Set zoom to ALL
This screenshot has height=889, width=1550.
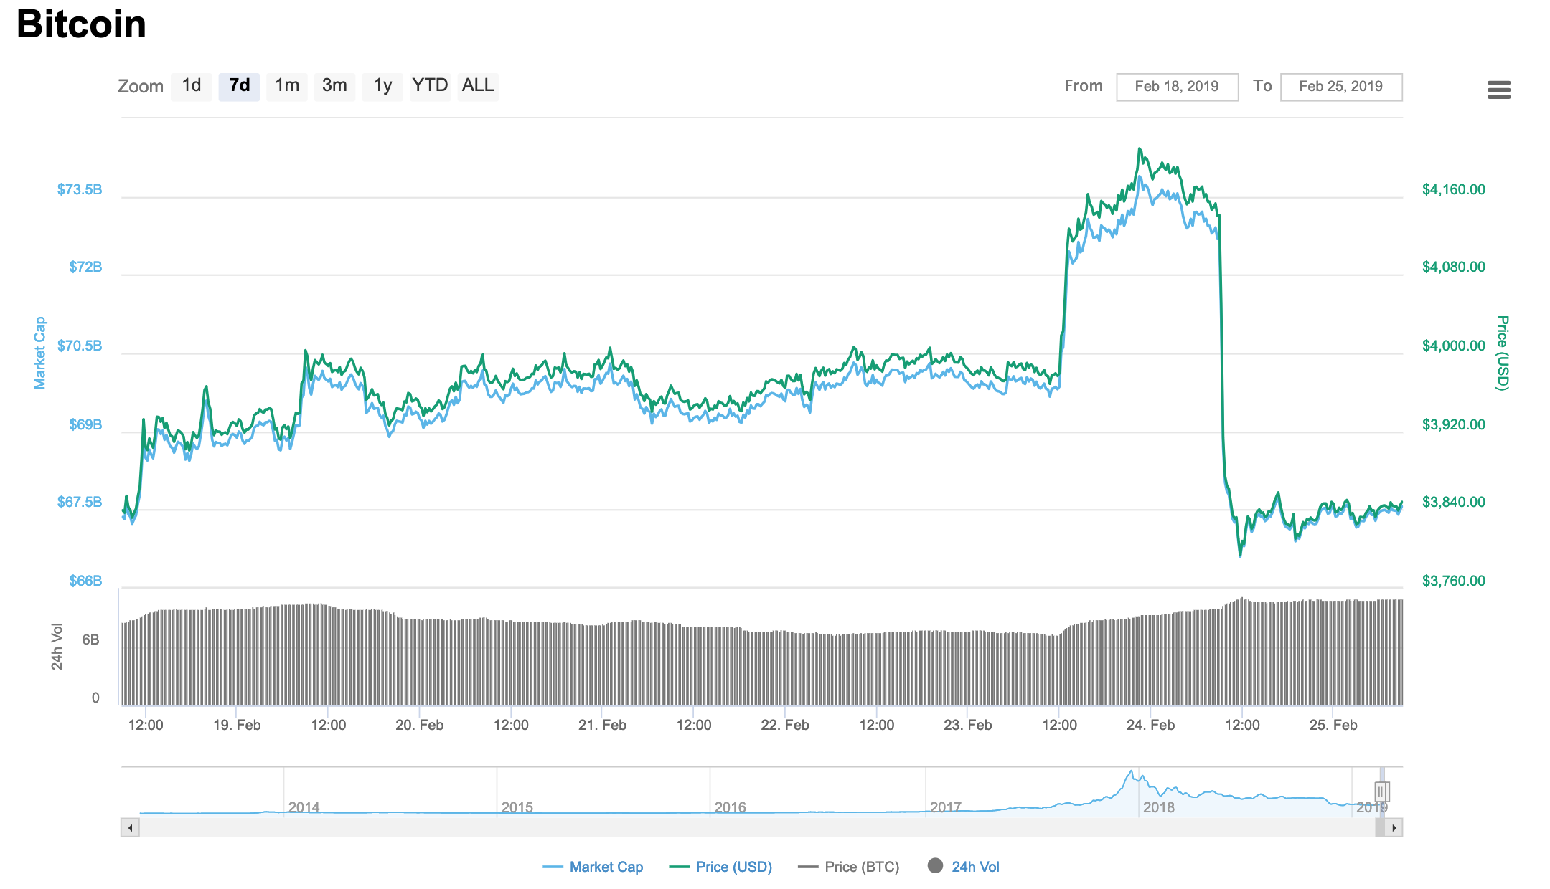click(x=478, y=86)
